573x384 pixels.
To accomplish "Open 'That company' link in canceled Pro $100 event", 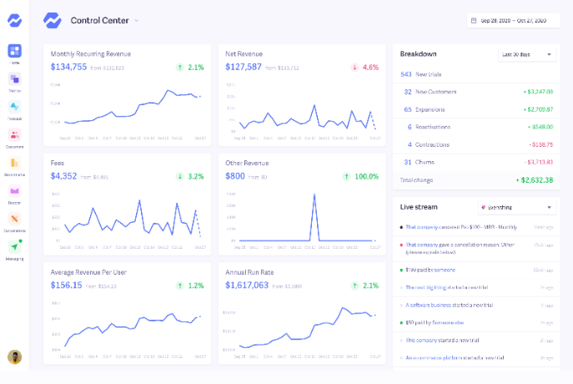I will pyautogui.click(x=421, y=227).
